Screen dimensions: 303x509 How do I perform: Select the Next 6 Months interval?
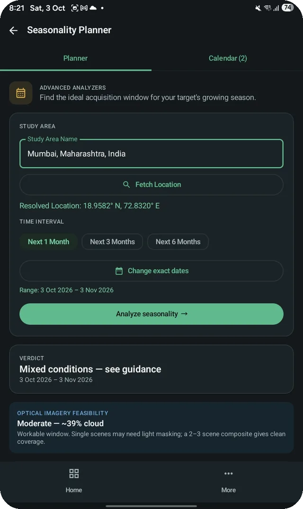pos(178,242)
